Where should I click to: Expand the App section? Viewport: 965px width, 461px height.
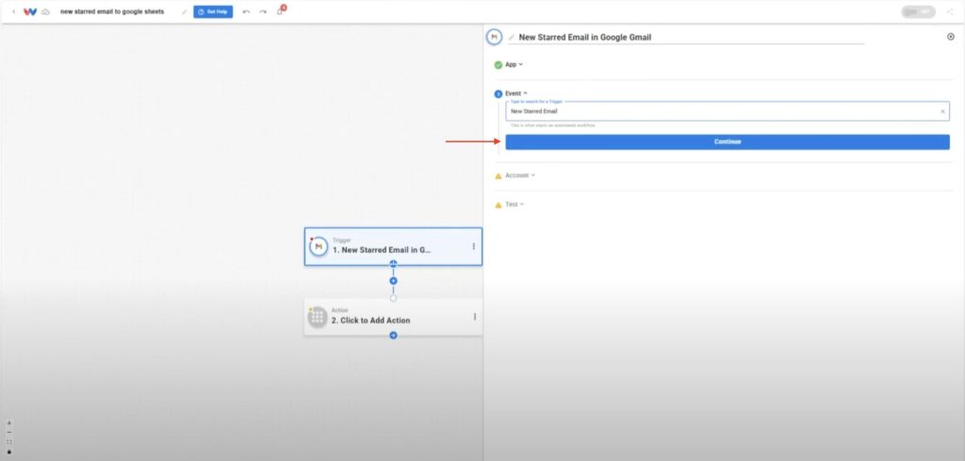(514, 65)
